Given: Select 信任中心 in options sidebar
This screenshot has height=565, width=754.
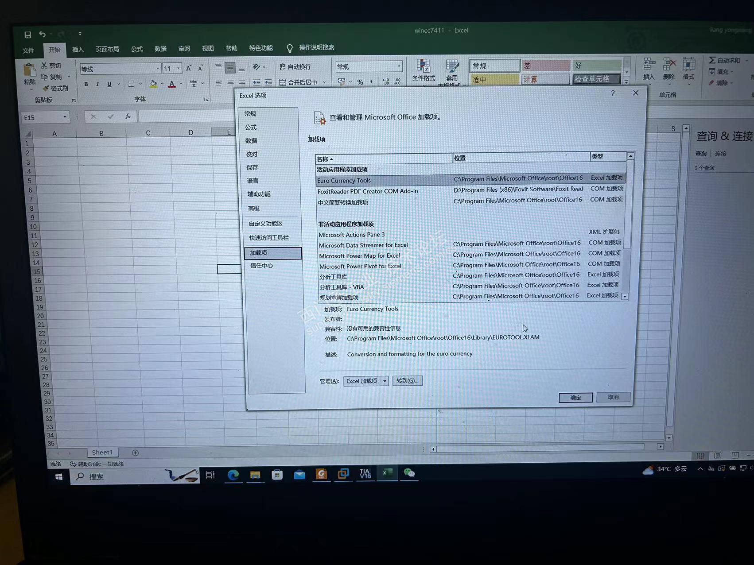Looking at the screenshot, I should [262, 266].
